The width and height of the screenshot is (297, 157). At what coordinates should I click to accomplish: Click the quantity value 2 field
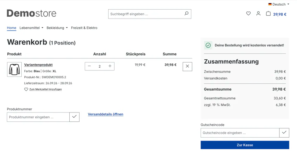100,66
